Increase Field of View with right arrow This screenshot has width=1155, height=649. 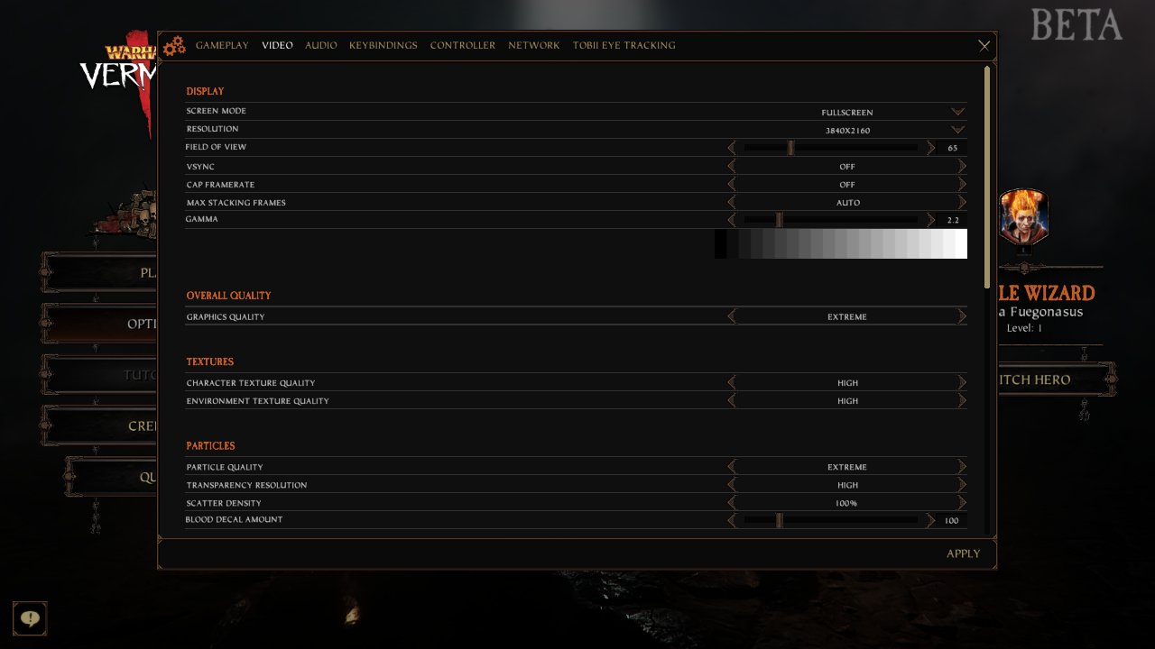point(931,148)
